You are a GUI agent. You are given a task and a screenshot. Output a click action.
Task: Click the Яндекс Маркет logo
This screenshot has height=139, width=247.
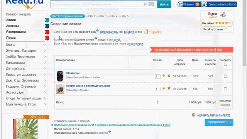[217, 15]
